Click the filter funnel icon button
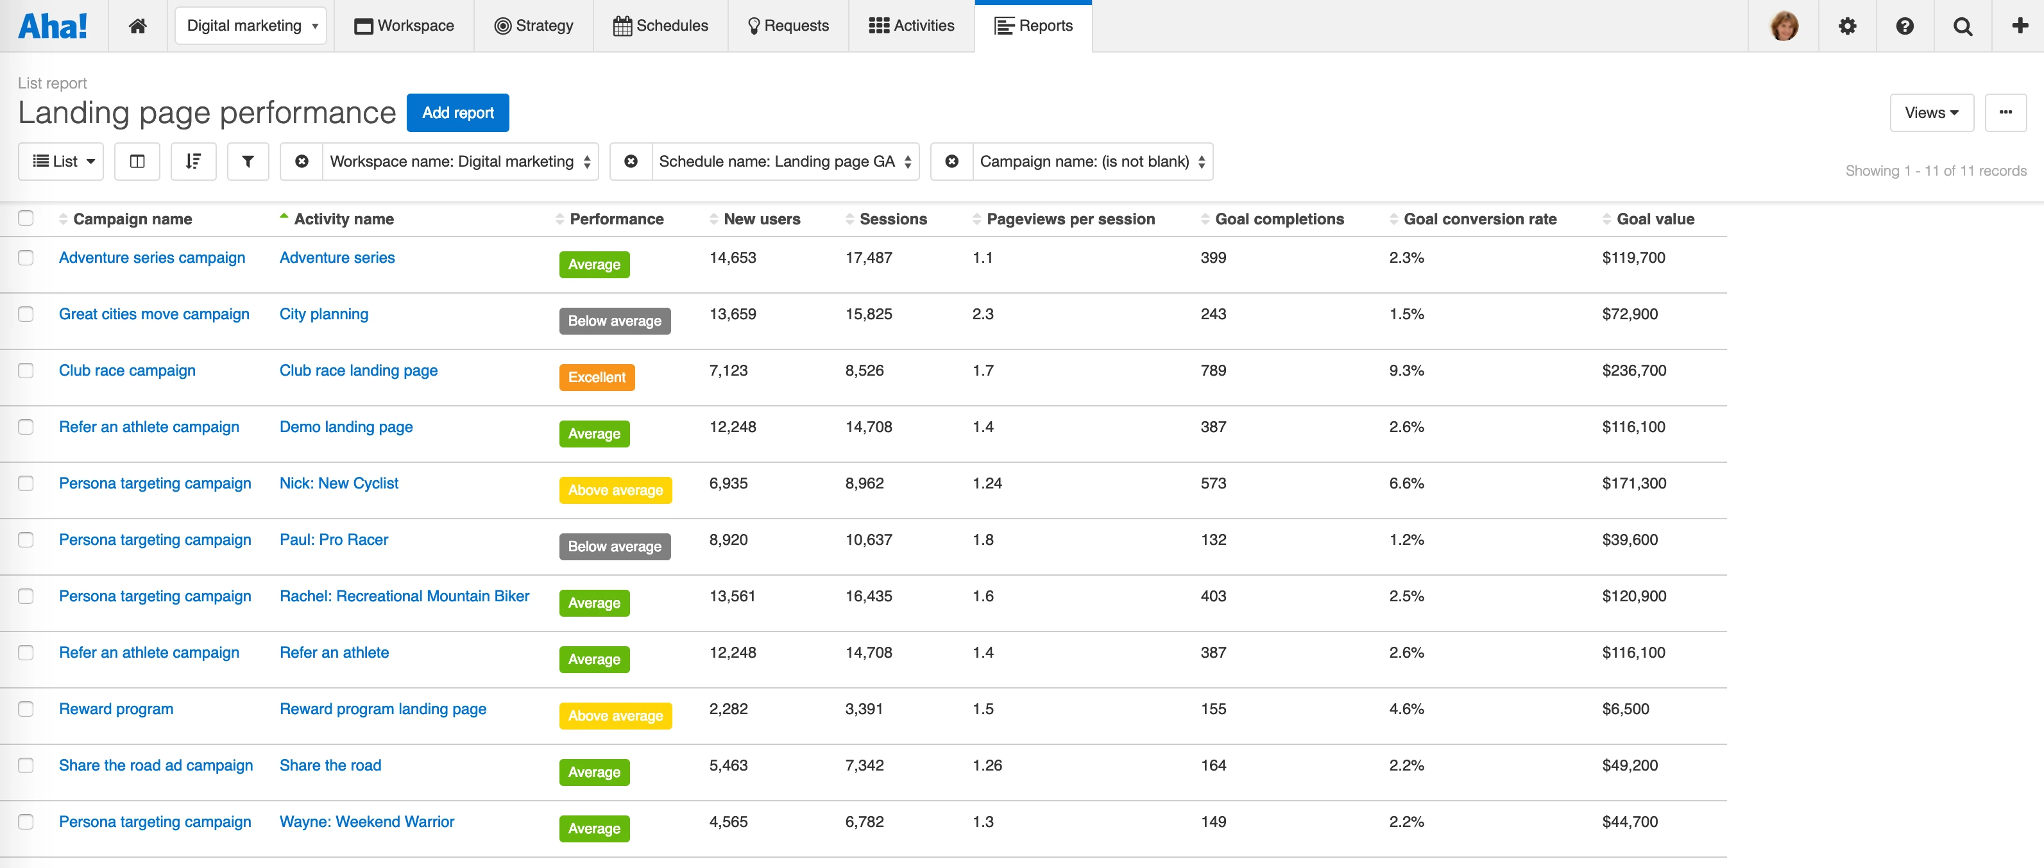This screenshot has width=2044, height=868. click(x=248, y=162)
